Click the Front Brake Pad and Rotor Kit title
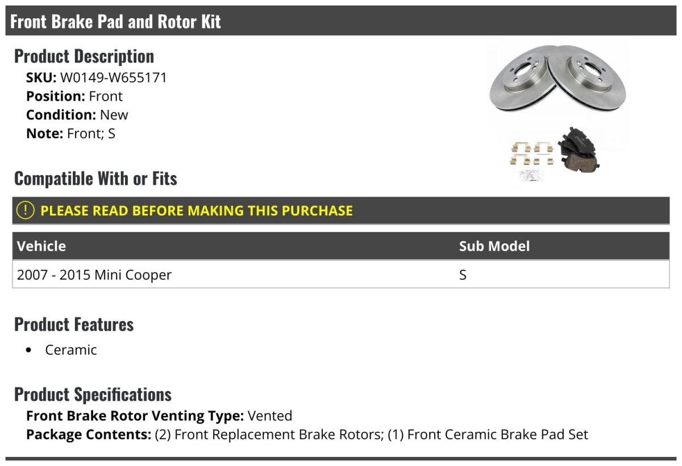Image resolution: width=682 pixels, height=466 pixels. 115,22
